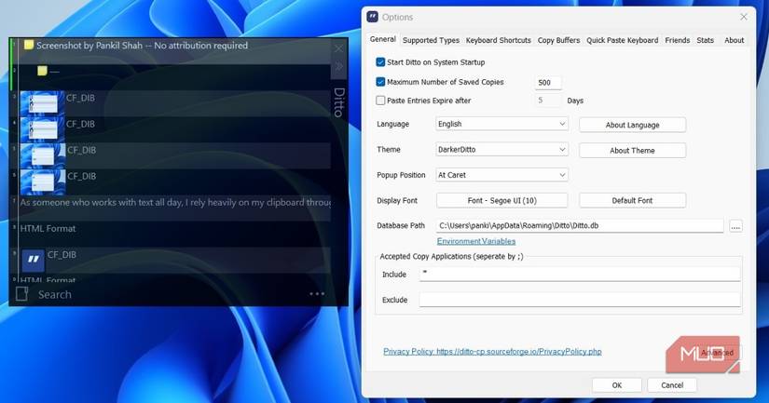
Task: Click the Ditto quote icon in Options title bar
Action: coord(373,17)
